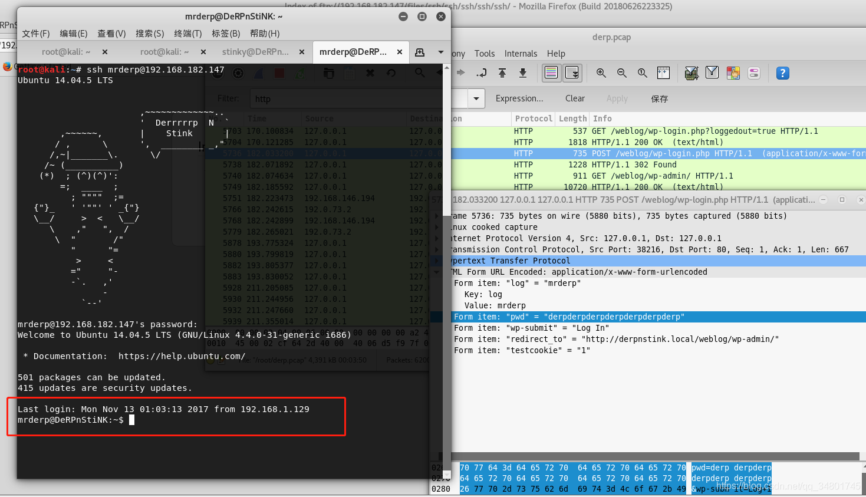Viewport: 866px width, 497px height.
Task: Open terminal 编辑(E) menu
Action: coord(74,34)
